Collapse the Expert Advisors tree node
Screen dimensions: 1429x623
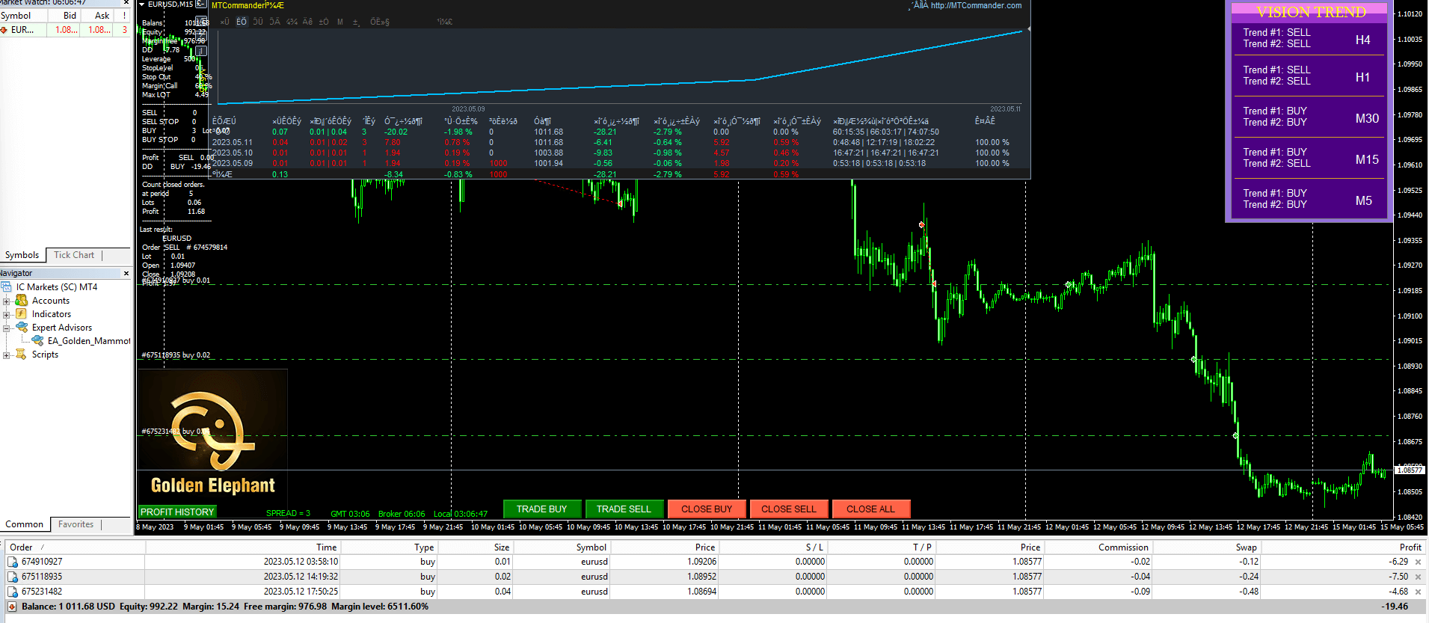[x=7, y=328]
